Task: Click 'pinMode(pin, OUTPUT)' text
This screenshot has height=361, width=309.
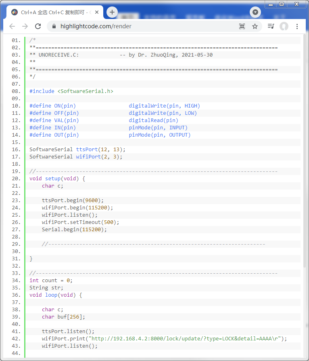Action: coord(159,135)
